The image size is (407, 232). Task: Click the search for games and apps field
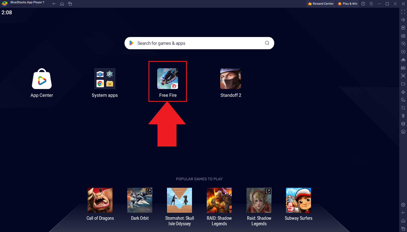click(x=199, y=43)
